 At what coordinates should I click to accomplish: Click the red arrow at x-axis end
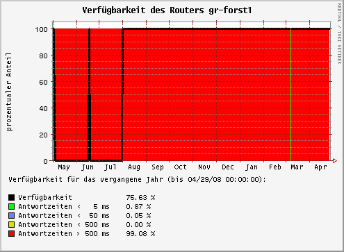click(335, 160)
